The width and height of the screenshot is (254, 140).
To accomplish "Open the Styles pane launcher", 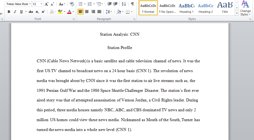I will click(250, 19).
